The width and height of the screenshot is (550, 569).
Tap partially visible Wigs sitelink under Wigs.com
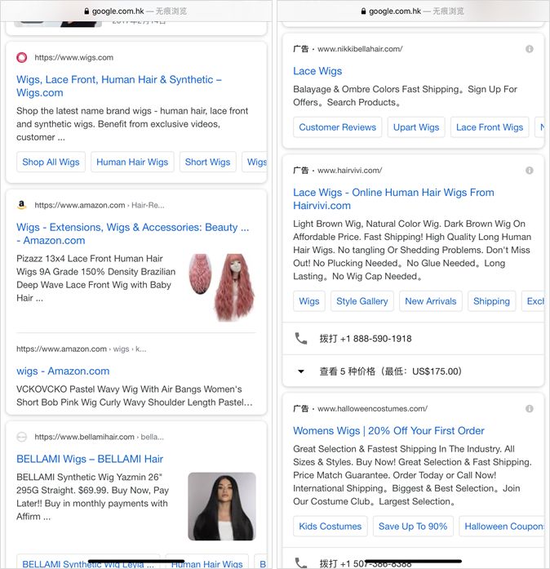[255, 162]
